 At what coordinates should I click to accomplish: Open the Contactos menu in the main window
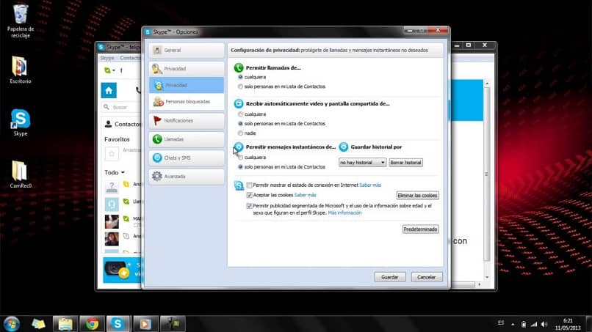[x=130, y=58]
